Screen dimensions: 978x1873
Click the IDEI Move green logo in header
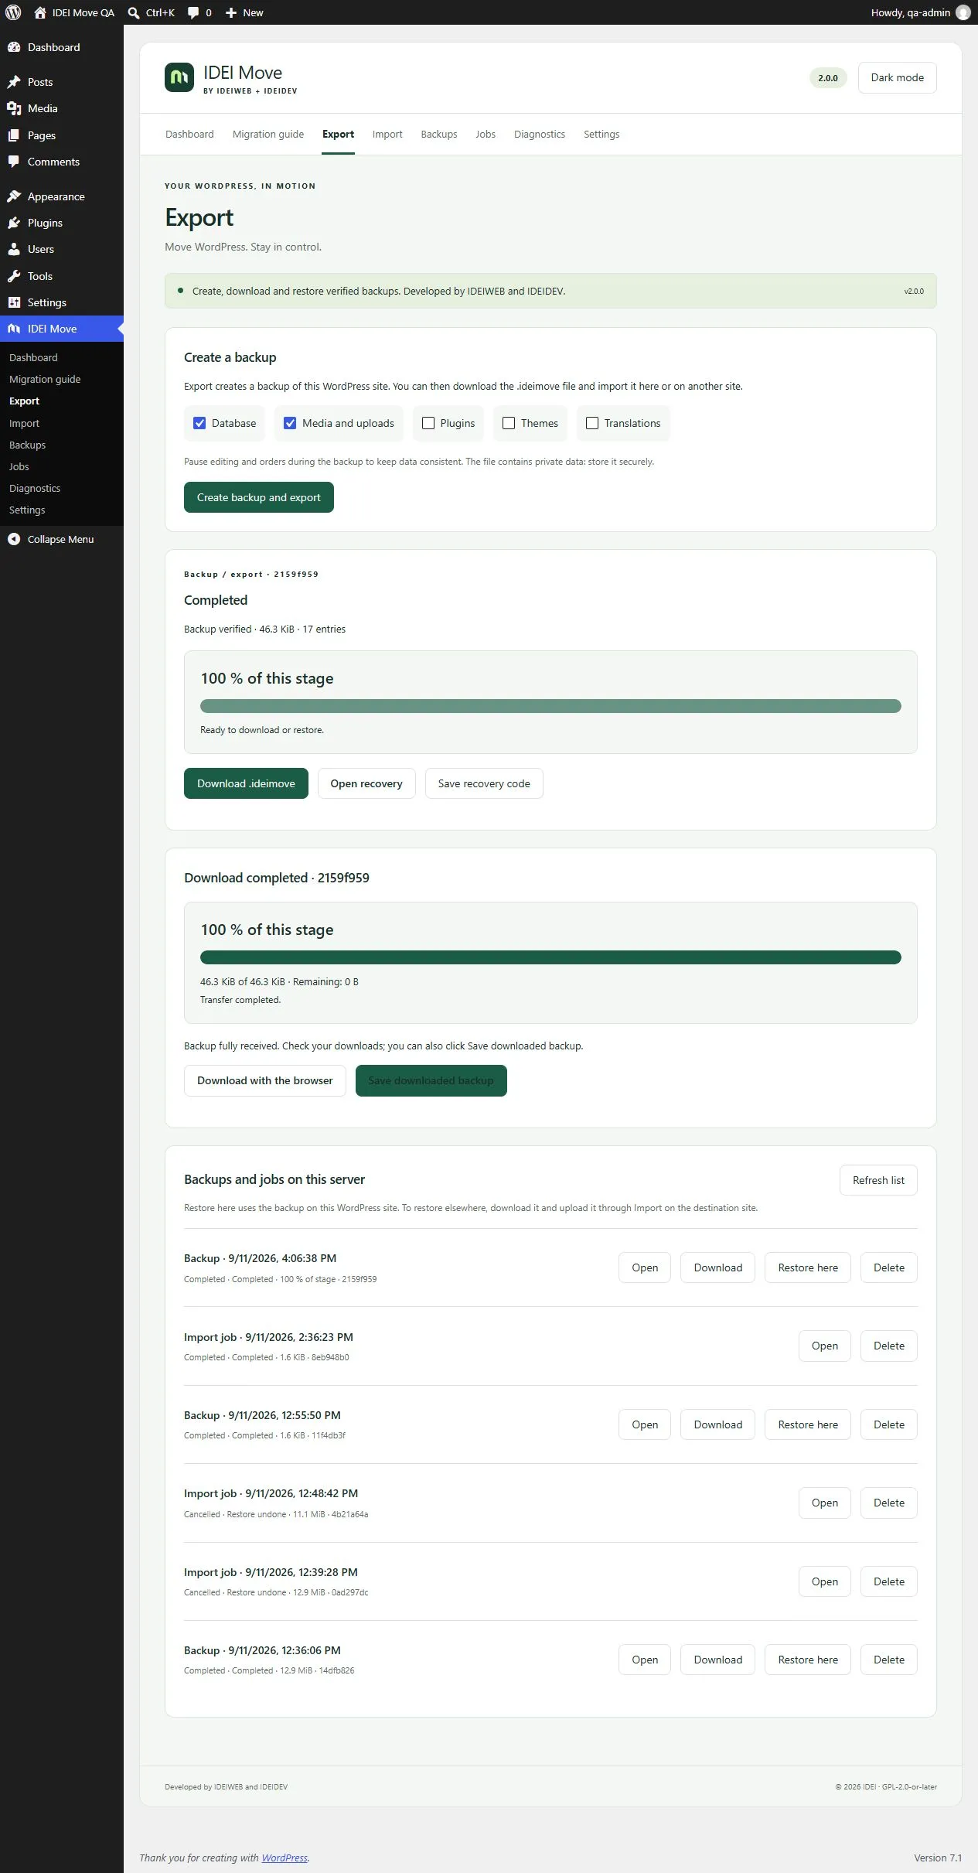pos(179,77)
